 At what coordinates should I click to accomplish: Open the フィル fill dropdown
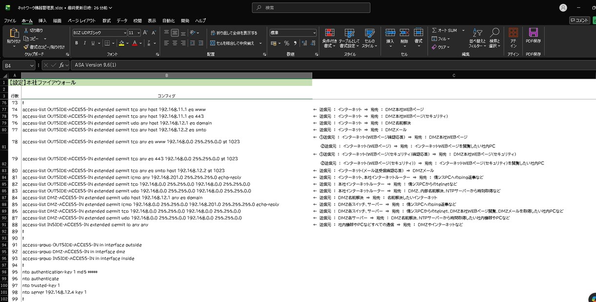coord(441,39)
